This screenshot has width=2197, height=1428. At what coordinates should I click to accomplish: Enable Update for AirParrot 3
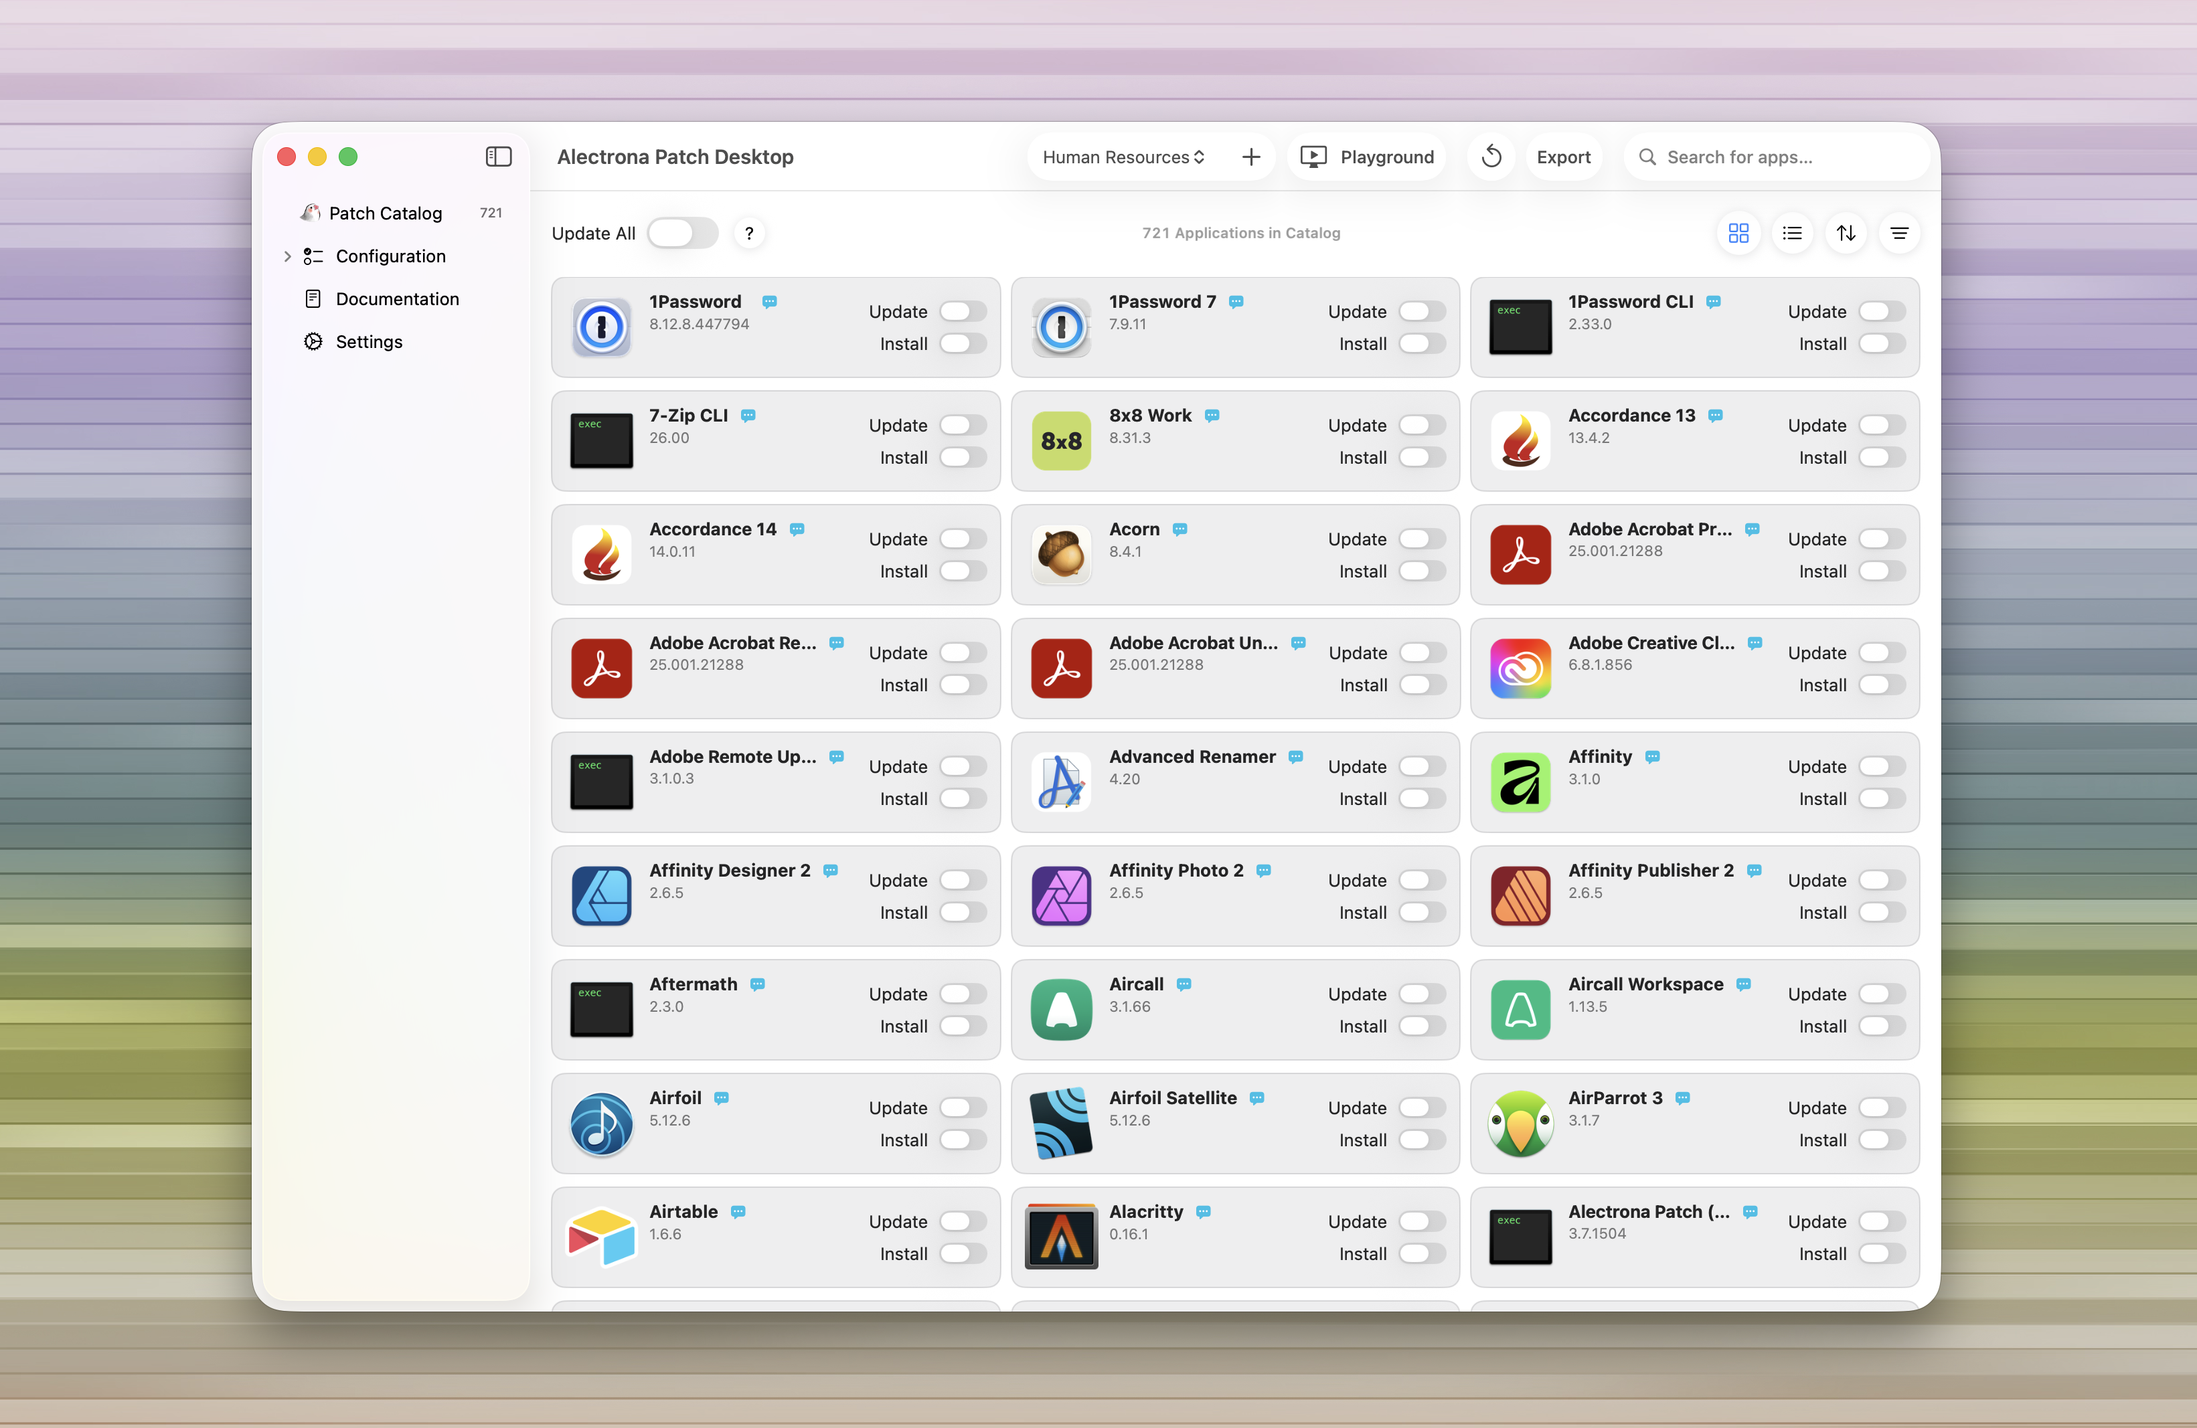pos(1881,1108)
